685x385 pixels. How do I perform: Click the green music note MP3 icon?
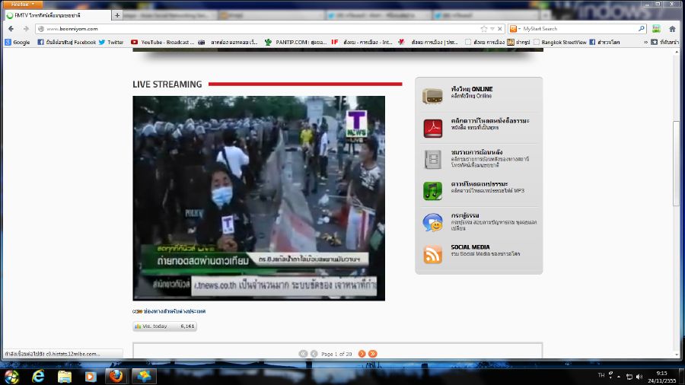432,191
